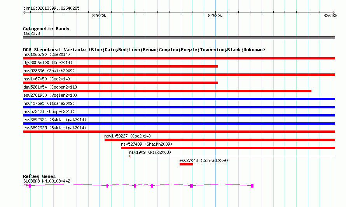The image size is (346, 207).
Task: Select the gray 16q23.3 cytogenetic band bar
Action: coord(179,38)
